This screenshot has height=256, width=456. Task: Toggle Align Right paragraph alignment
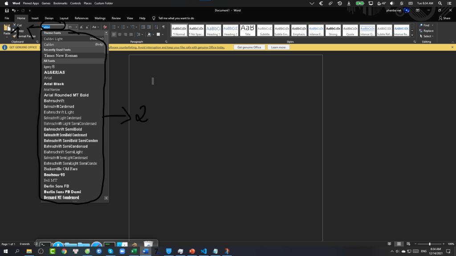(x=125, y=34)
